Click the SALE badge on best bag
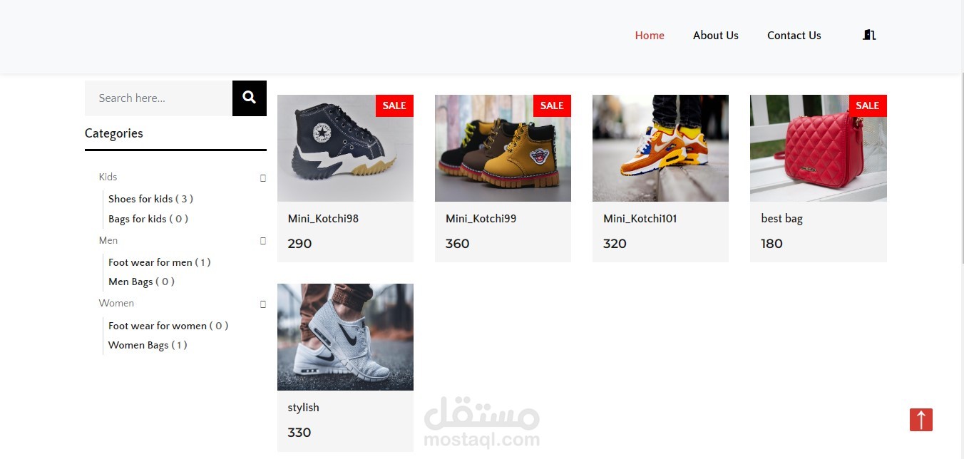This screenshot has width=964, height=459. click(x=868, y=105)
